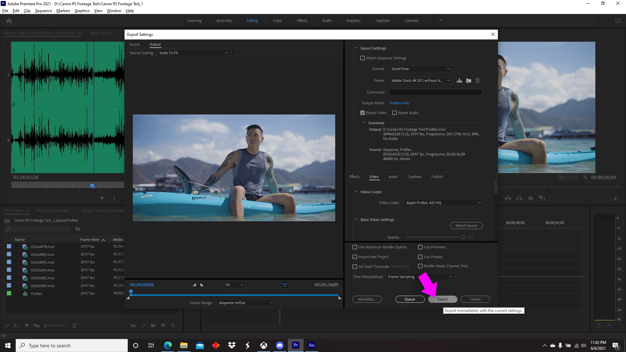Click the ProRes.mov output name link
Image resolution: width=626 pixels, height=352 pixels.
(x=399, y=103)
